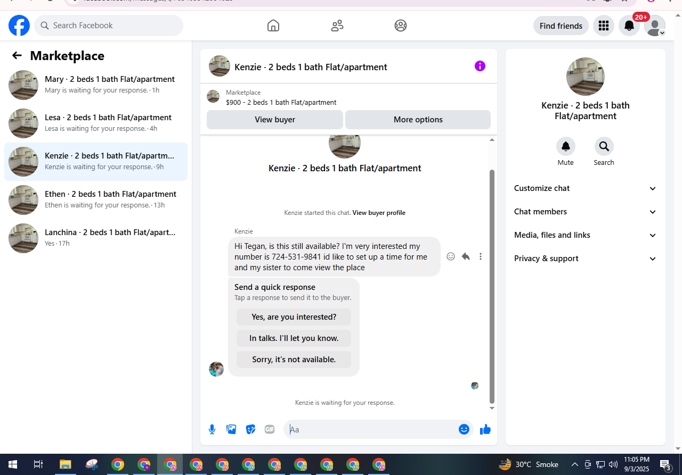Open the Windows Start menu
This screenshot has width=682, height=475.
(x=13, y=464)
